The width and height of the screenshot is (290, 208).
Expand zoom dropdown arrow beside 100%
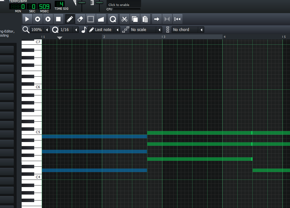[x=47, y=30]
